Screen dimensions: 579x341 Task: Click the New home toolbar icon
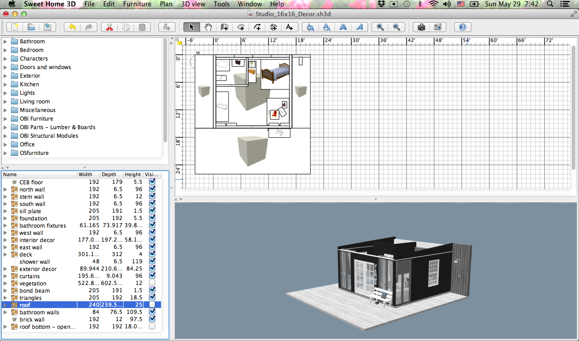tap(15, 27)
